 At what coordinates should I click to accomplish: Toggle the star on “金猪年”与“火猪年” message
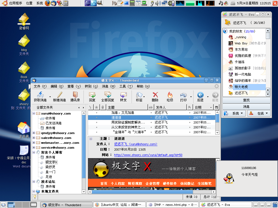point(96,132)
